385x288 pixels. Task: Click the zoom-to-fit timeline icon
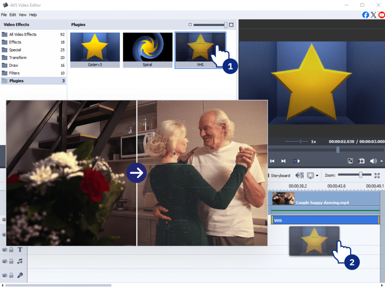(377, 175)
